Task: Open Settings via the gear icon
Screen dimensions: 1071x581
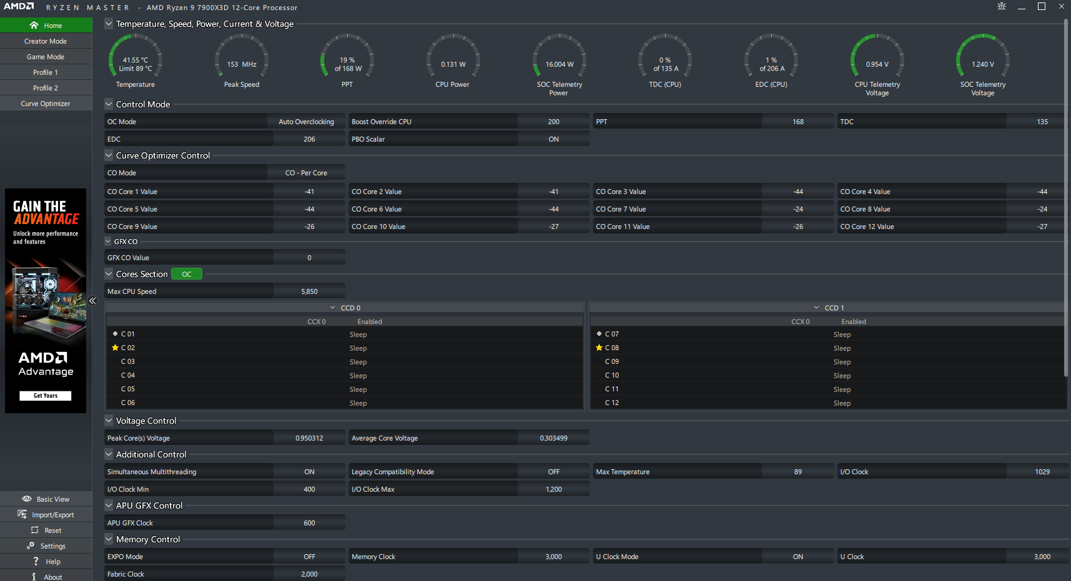Action: point(31,546)
